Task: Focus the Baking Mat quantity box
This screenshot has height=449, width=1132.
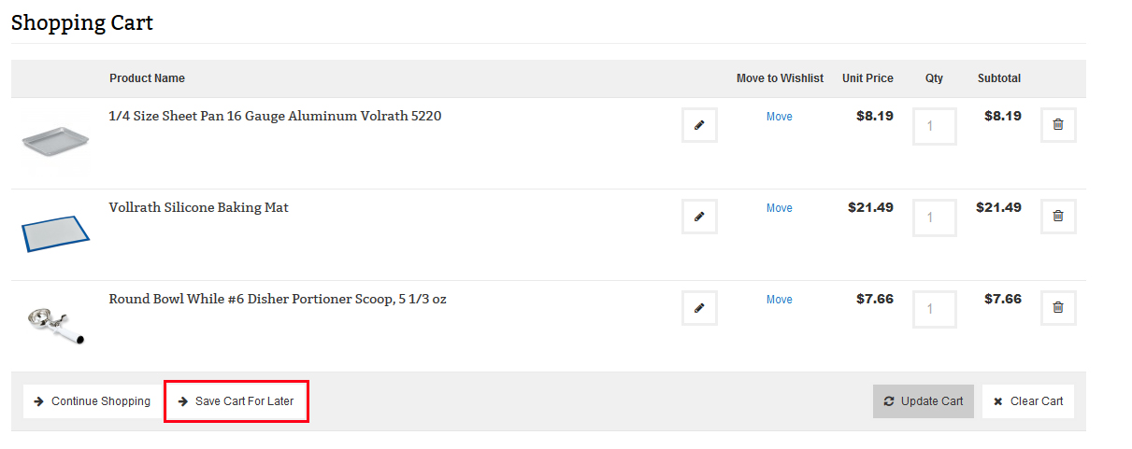Action: coord(934,217)
